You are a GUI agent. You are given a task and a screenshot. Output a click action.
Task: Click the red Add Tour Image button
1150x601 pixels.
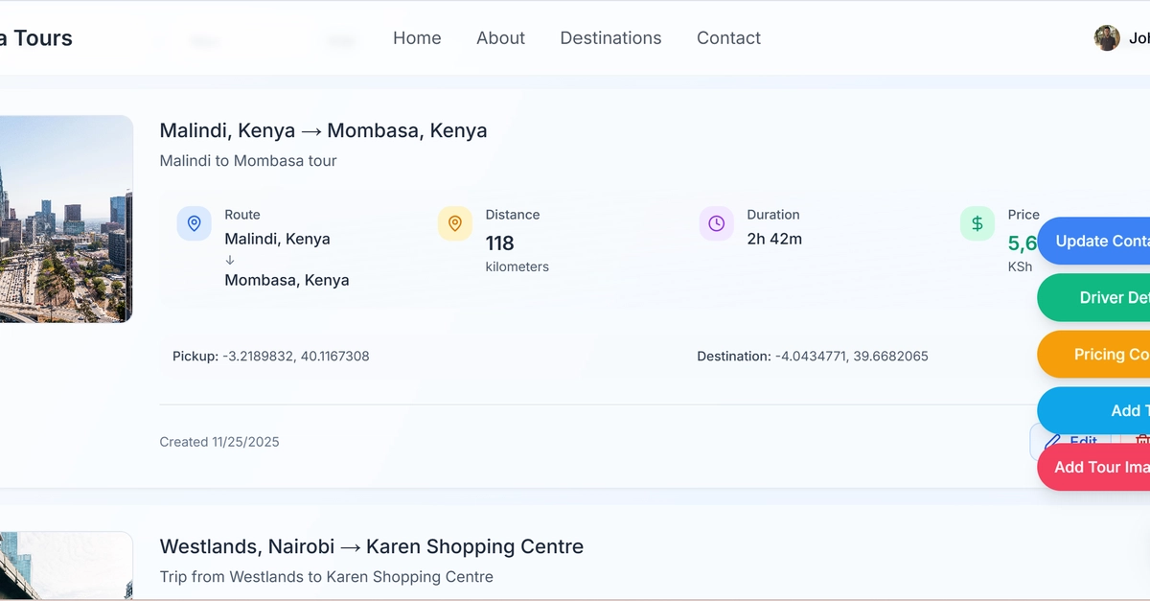click(x=1093, y=468)
